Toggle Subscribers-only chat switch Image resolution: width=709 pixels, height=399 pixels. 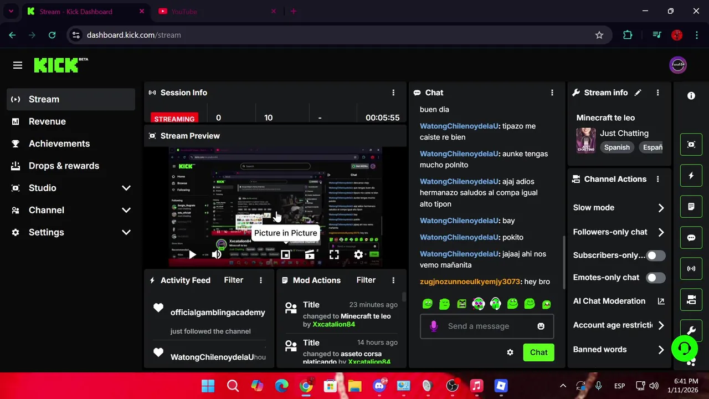[656, 255]
